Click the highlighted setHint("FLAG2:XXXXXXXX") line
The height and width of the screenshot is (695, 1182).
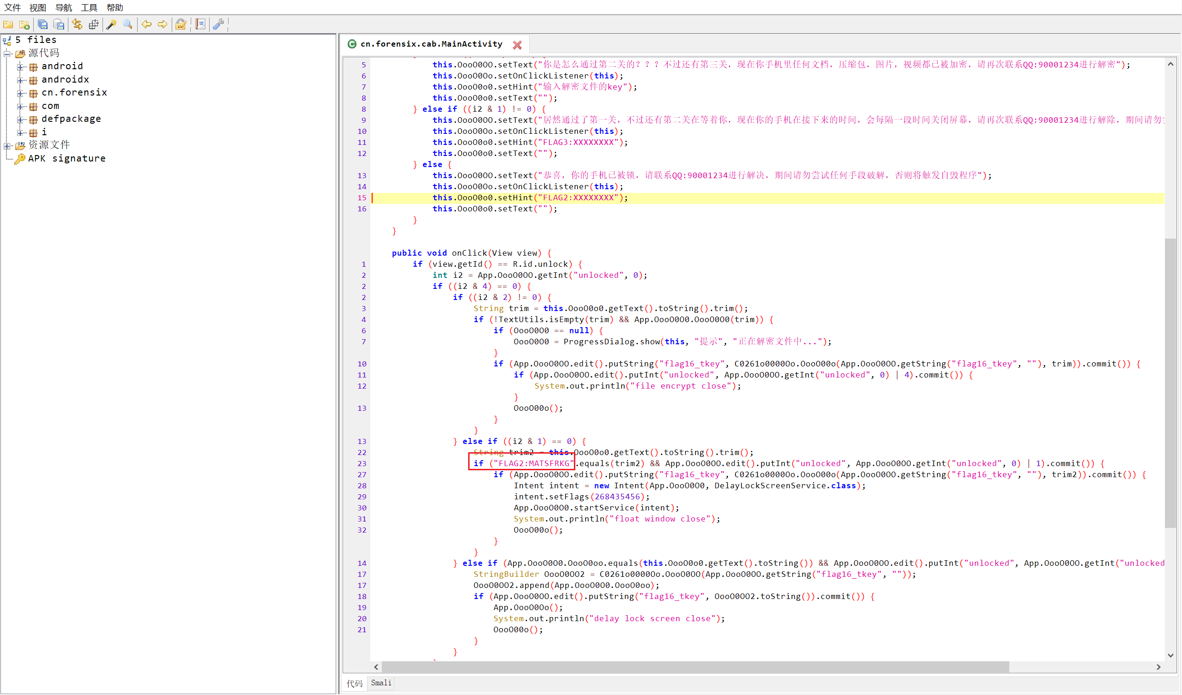(x=767, y=198)
